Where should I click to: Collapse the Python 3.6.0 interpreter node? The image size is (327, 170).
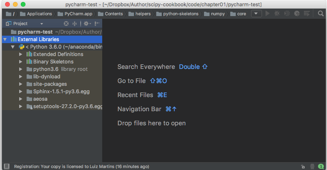(13, 47)
